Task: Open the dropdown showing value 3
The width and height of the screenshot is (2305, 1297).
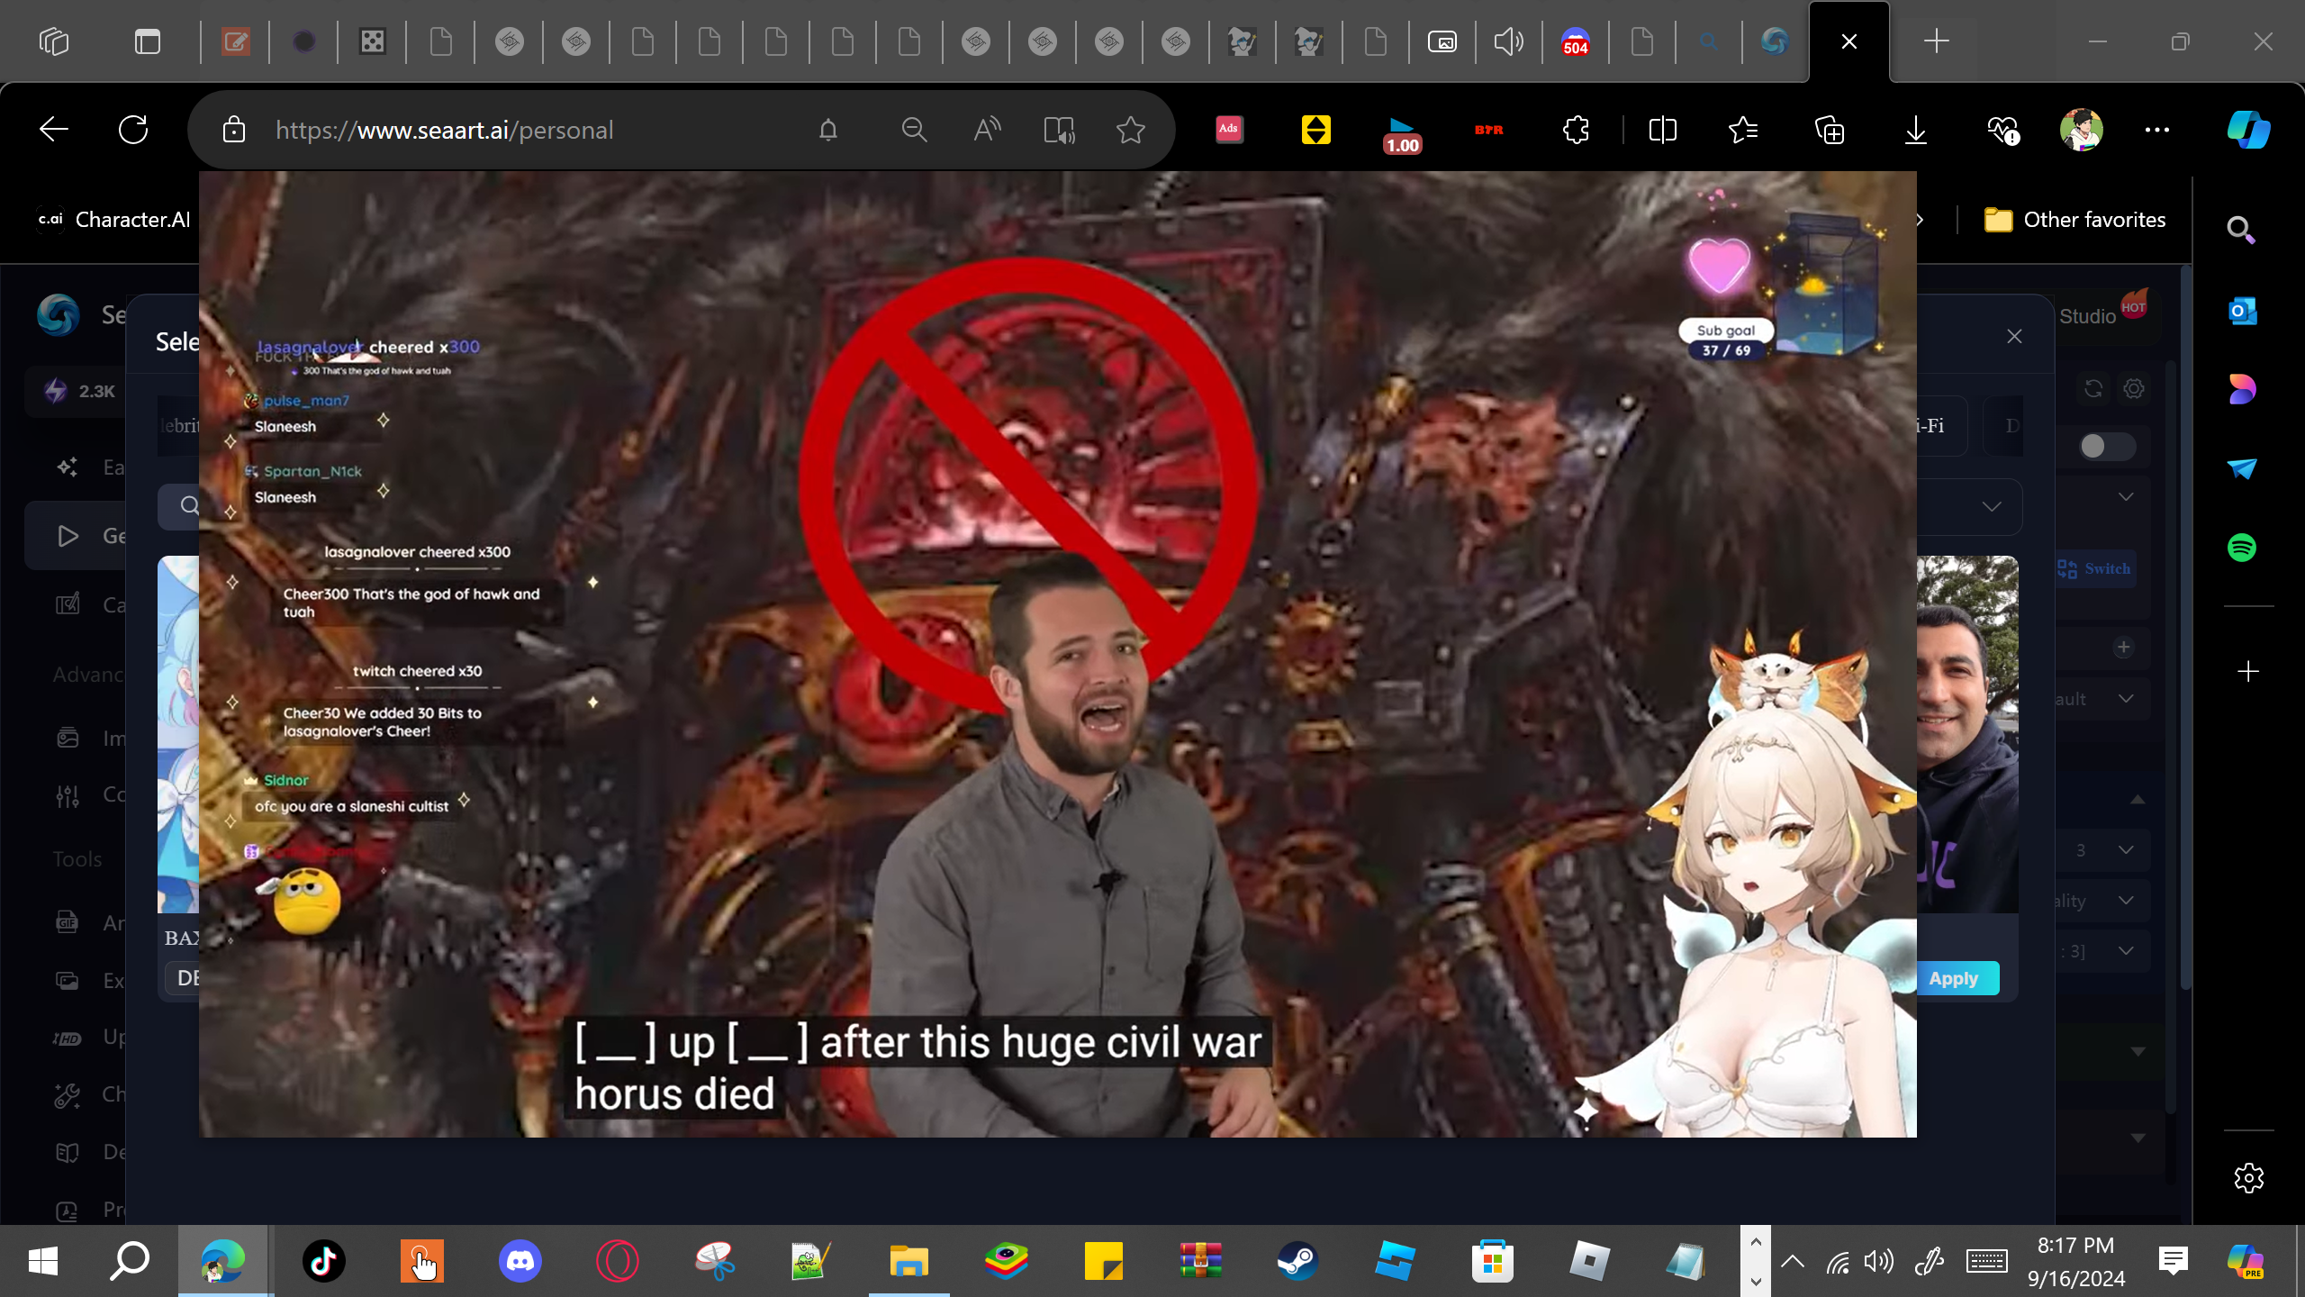Action: pos(2103,850)
